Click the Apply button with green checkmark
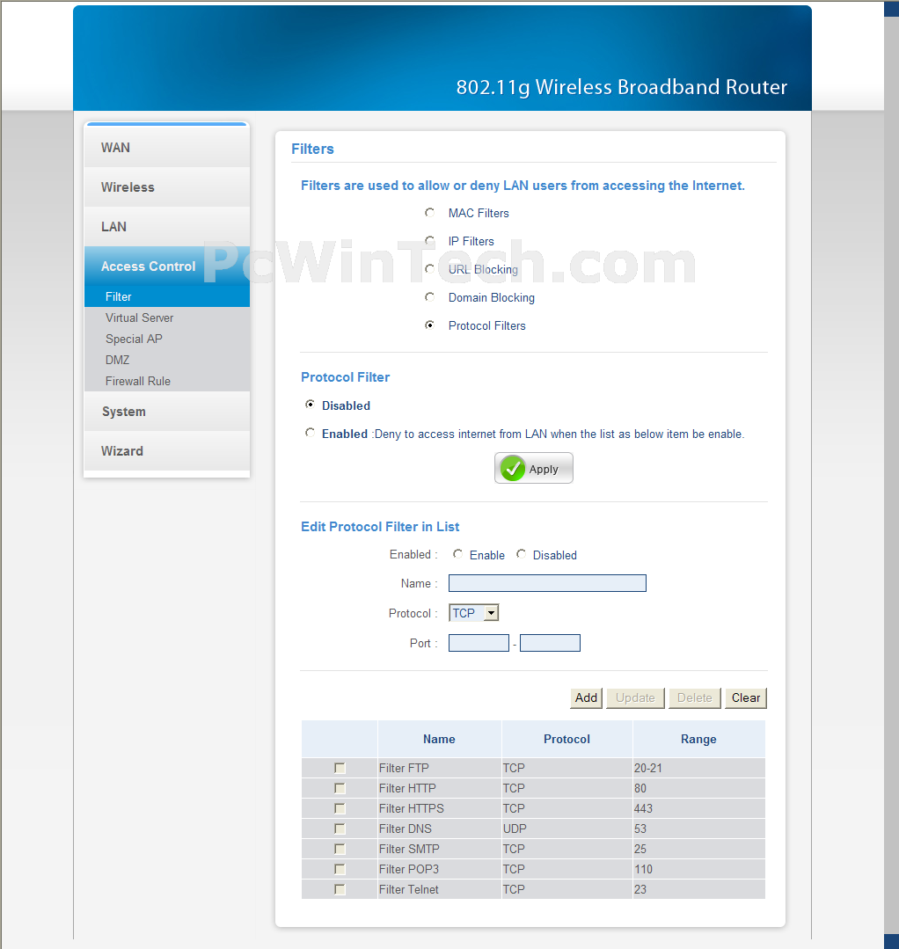Image resolution: width=899 pixels, height=949 pixels. 533,468
